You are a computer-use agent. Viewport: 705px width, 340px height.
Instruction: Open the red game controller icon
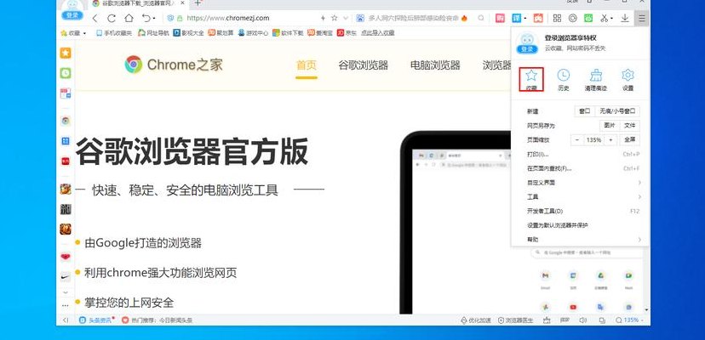(538, 18)
